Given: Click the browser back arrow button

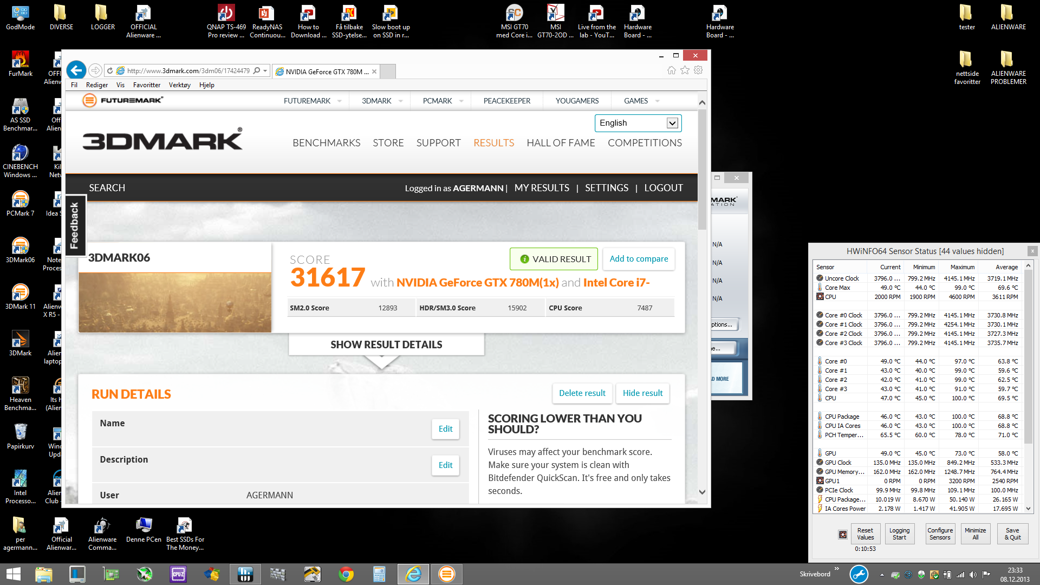Looking at the screenshot, I should click(76, 70).
